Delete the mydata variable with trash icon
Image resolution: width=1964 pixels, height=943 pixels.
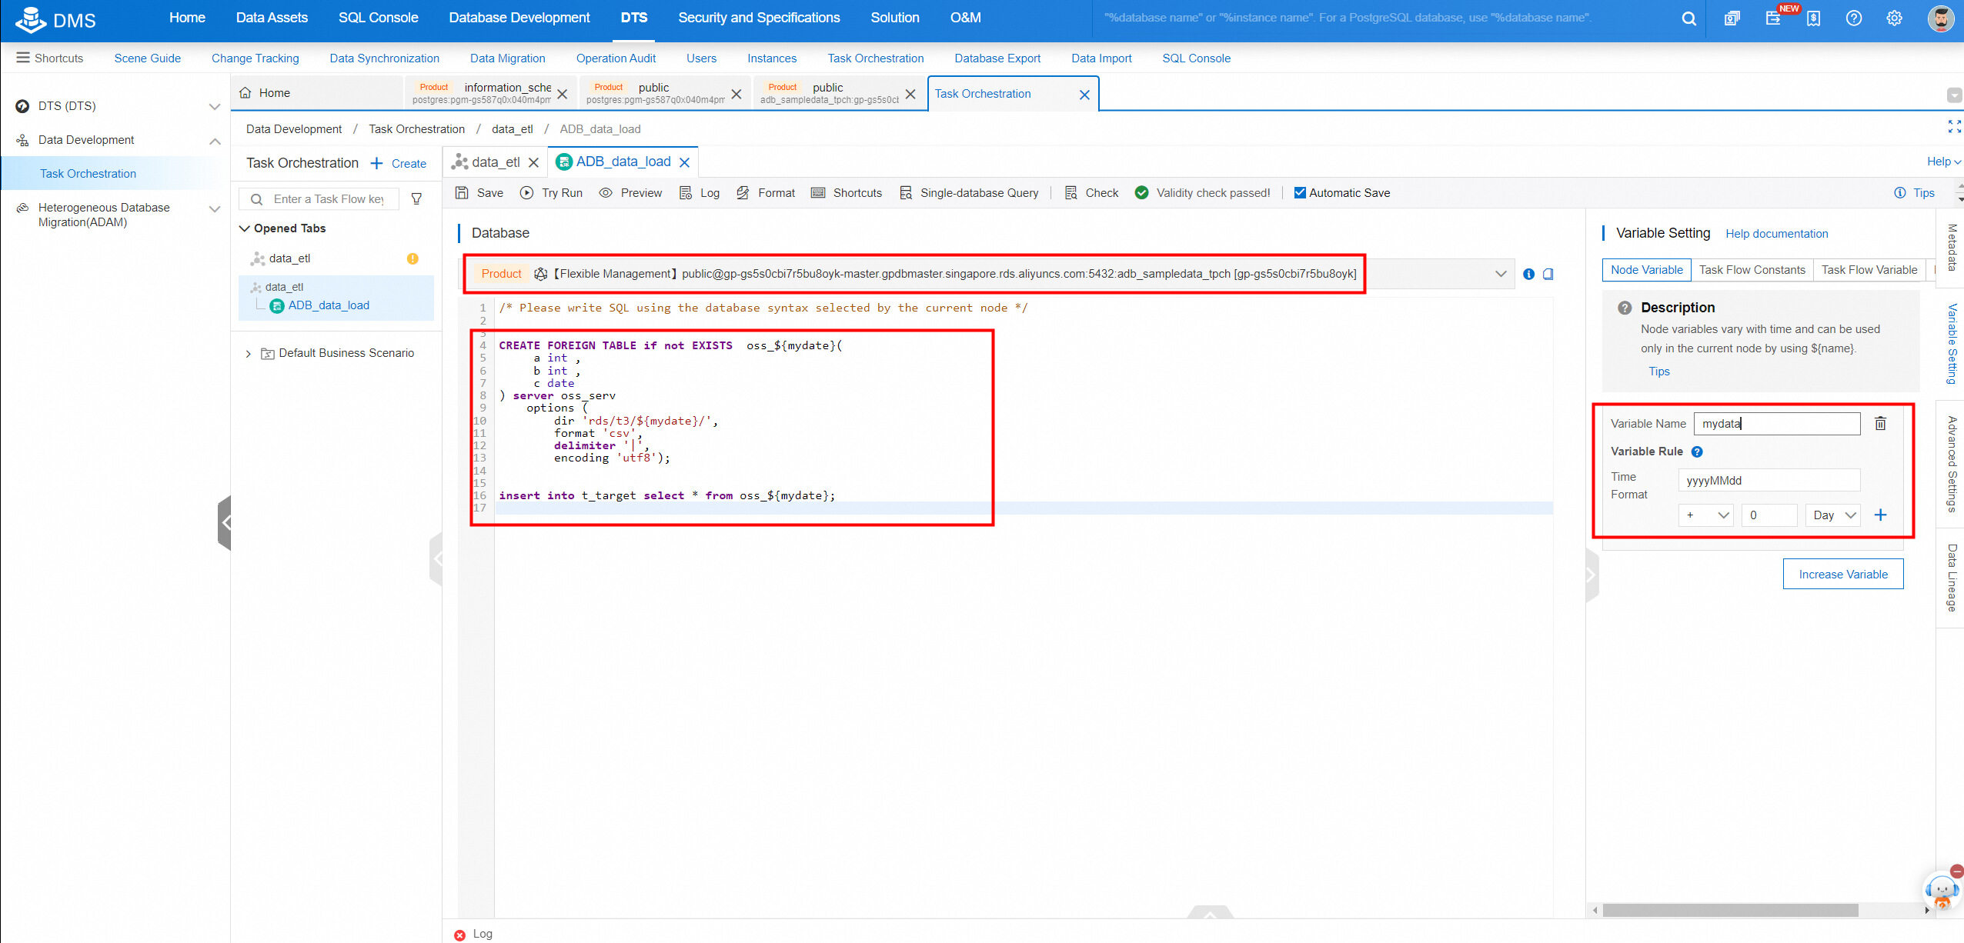pyautogui.click(x=1880, y=423)
